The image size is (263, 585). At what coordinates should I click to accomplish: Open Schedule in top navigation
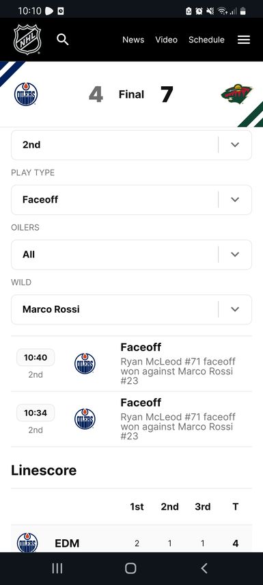click(x=206, y=40)
